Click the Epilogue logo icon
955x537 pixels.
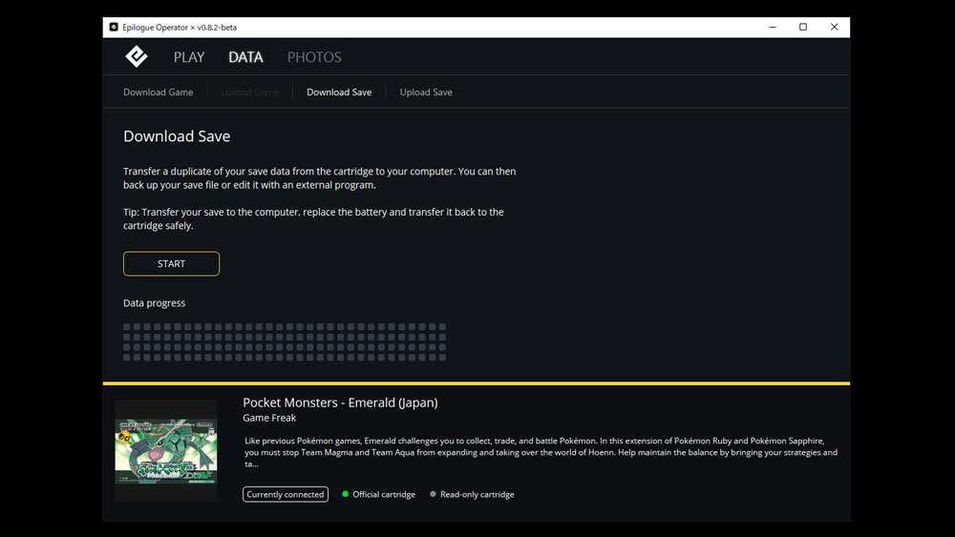pos(137,56)
